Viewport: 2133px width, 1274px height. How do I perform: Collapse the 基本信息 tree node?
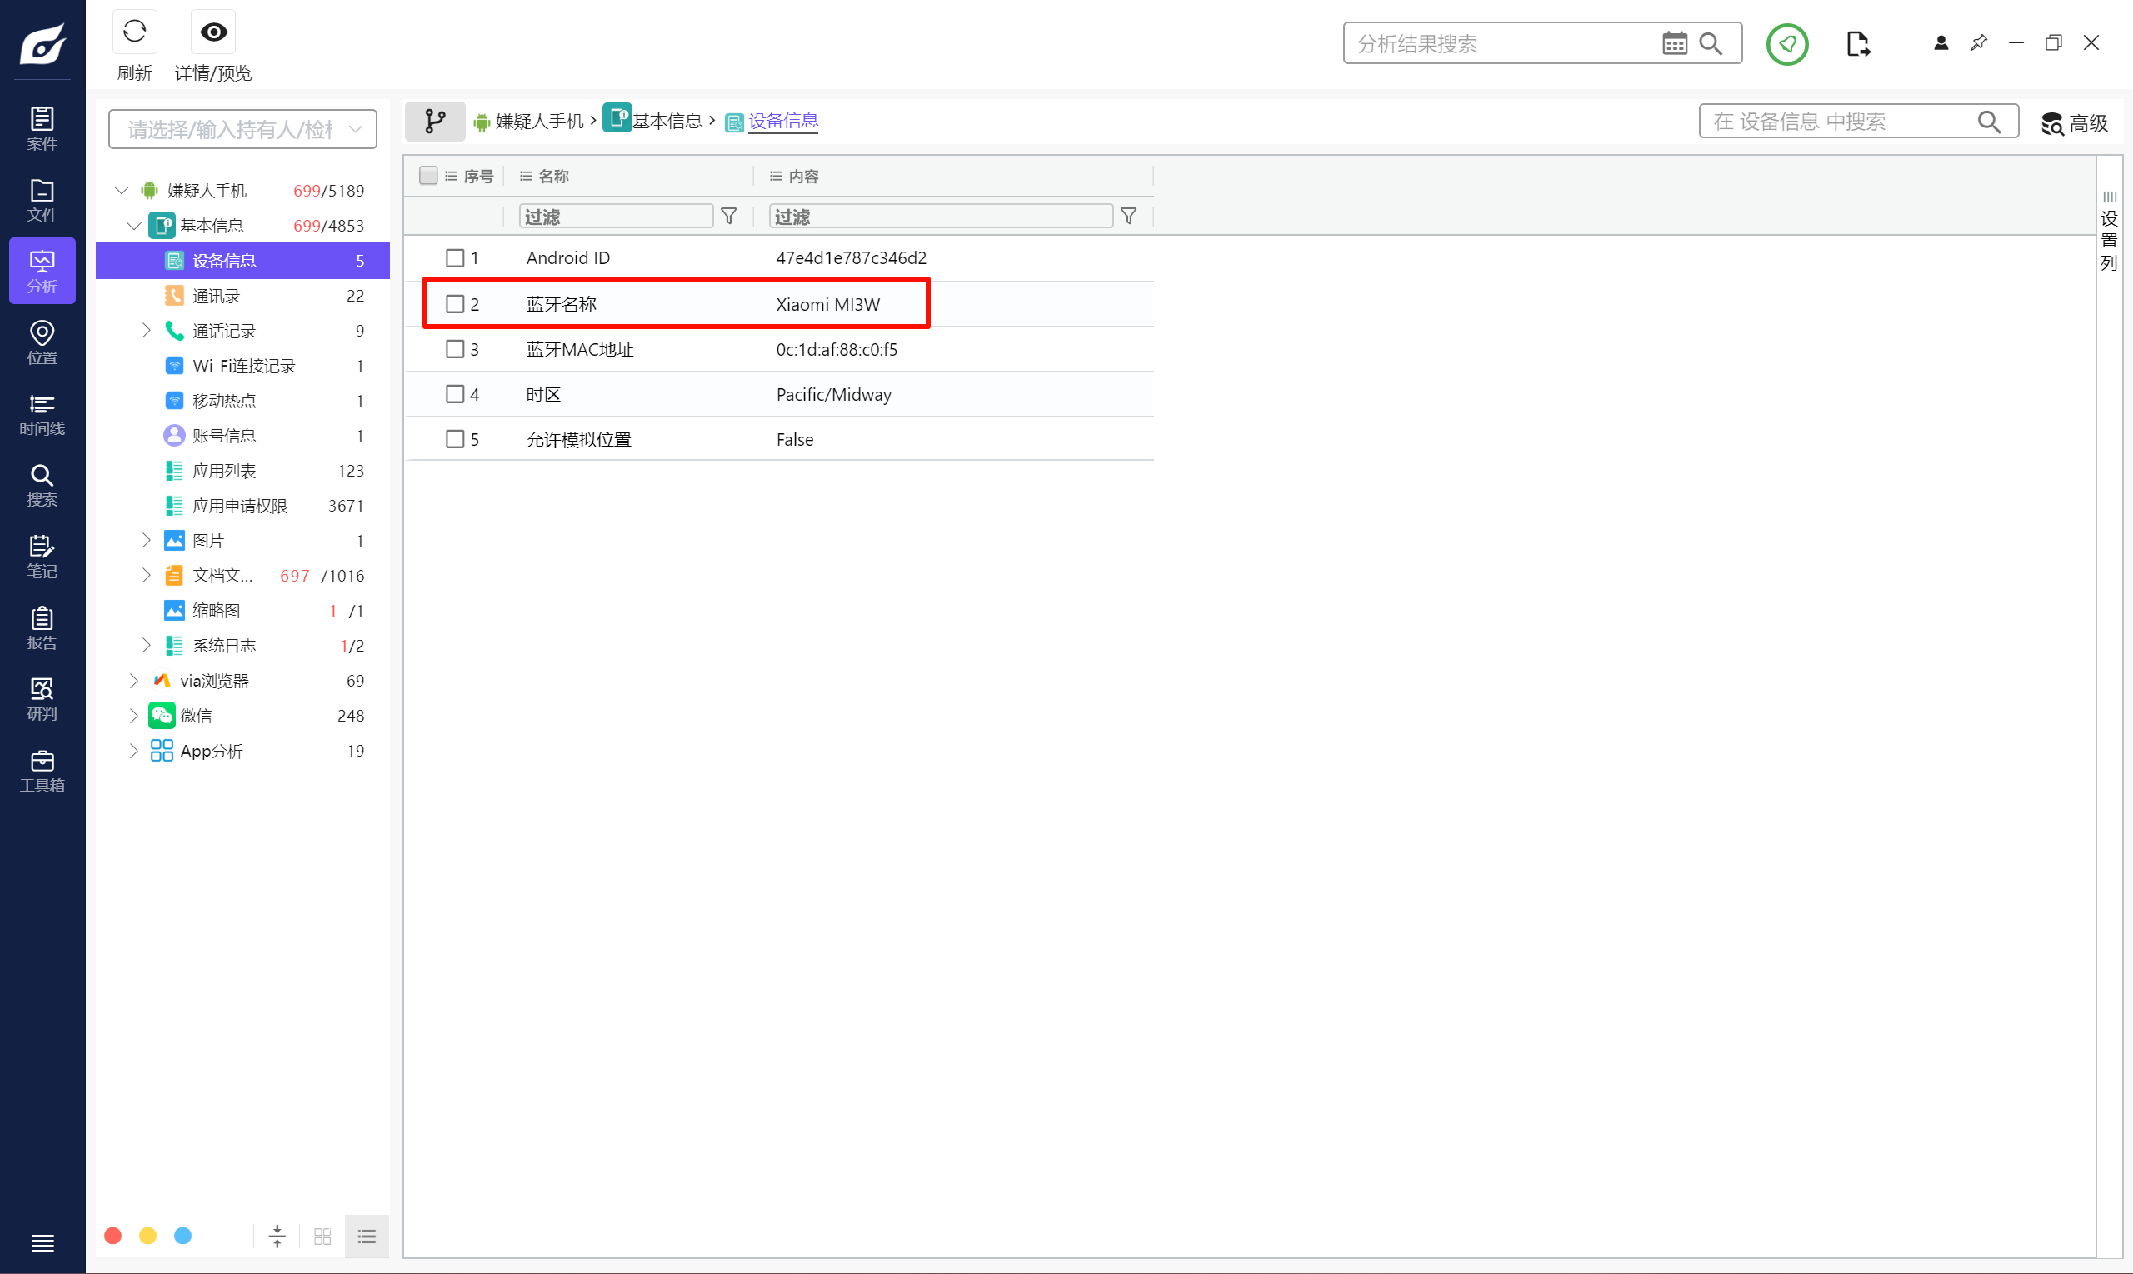tap(135, 226)
